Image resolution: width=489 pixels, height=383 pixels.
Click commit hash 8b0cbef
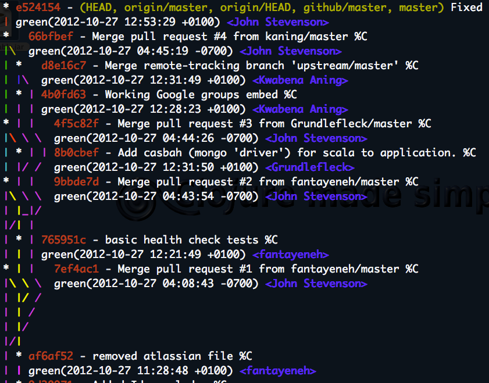coord(76,152)
